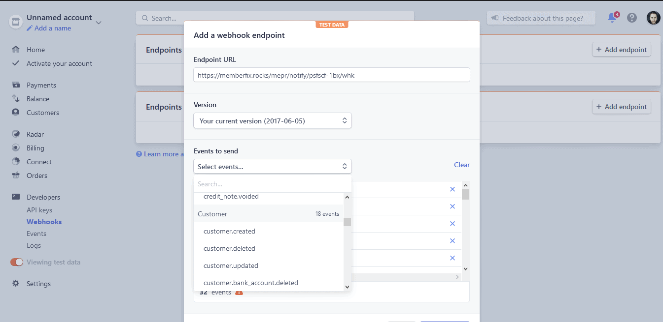Open the help question mark icon
This screenshot has height=322, width=663.
point(632,18)
